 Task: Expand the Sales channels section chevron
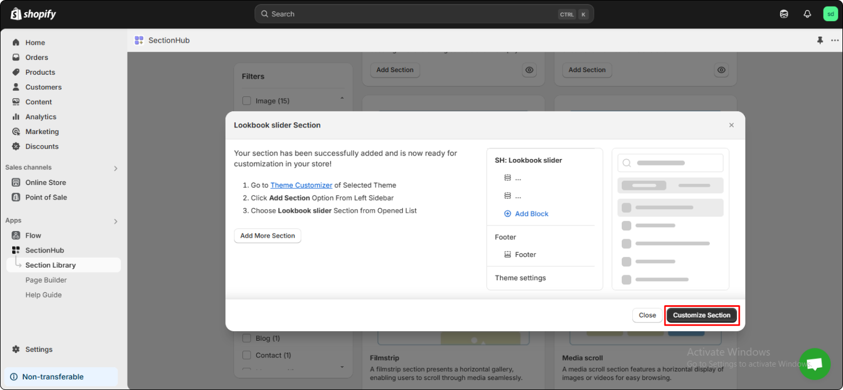115,168
